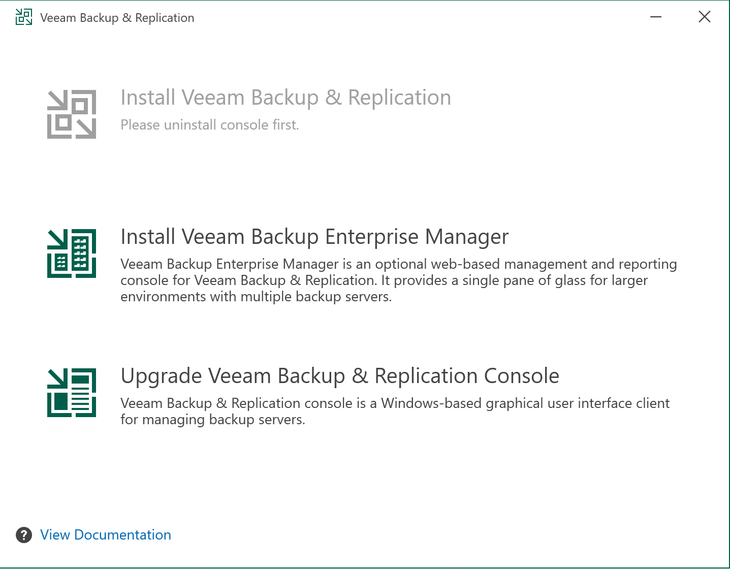Click the 'for managing backup servers.' line
This screenshot has width=730, height=569.
click(x=213, y=420)
